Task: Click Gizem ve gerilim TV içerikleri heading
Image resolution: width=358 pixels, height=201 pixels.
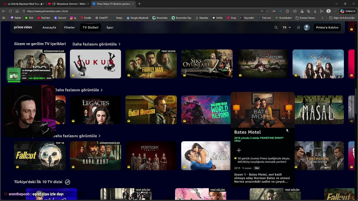Action: (40, 44)
